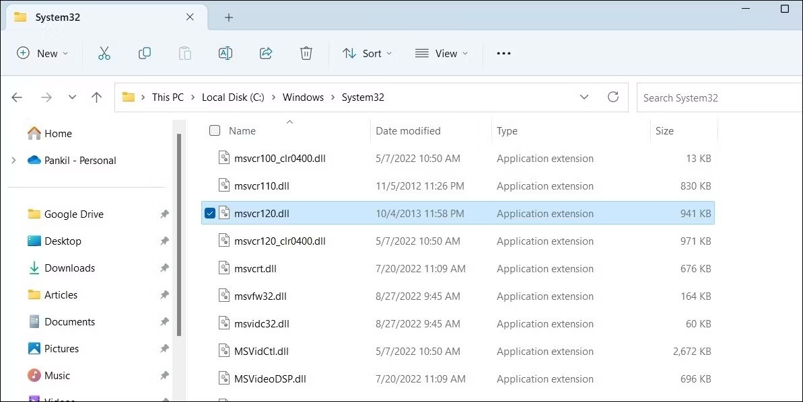
Task: Go back with the left arrow
Action: tap(17, 97)
